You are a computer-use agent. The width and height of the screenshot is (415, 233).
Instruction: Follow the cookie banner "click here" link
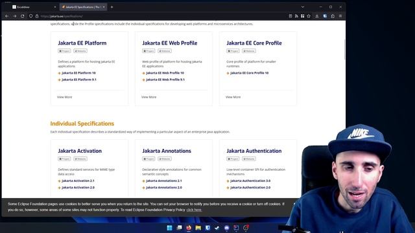pos(194,210)
